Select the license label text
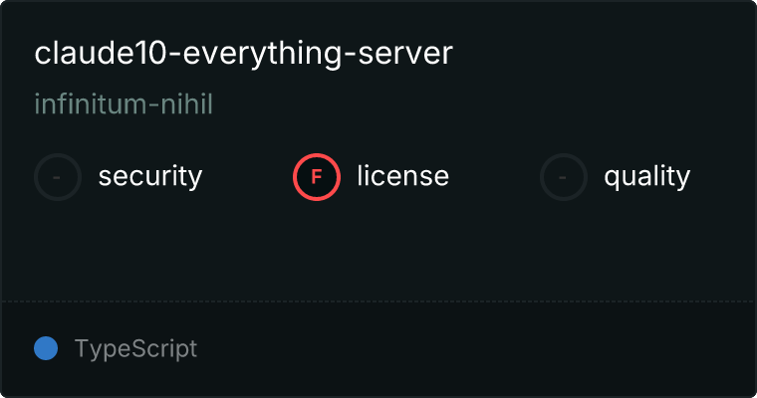757x398 pixels. pyautogui.click(x=403, y=175)
